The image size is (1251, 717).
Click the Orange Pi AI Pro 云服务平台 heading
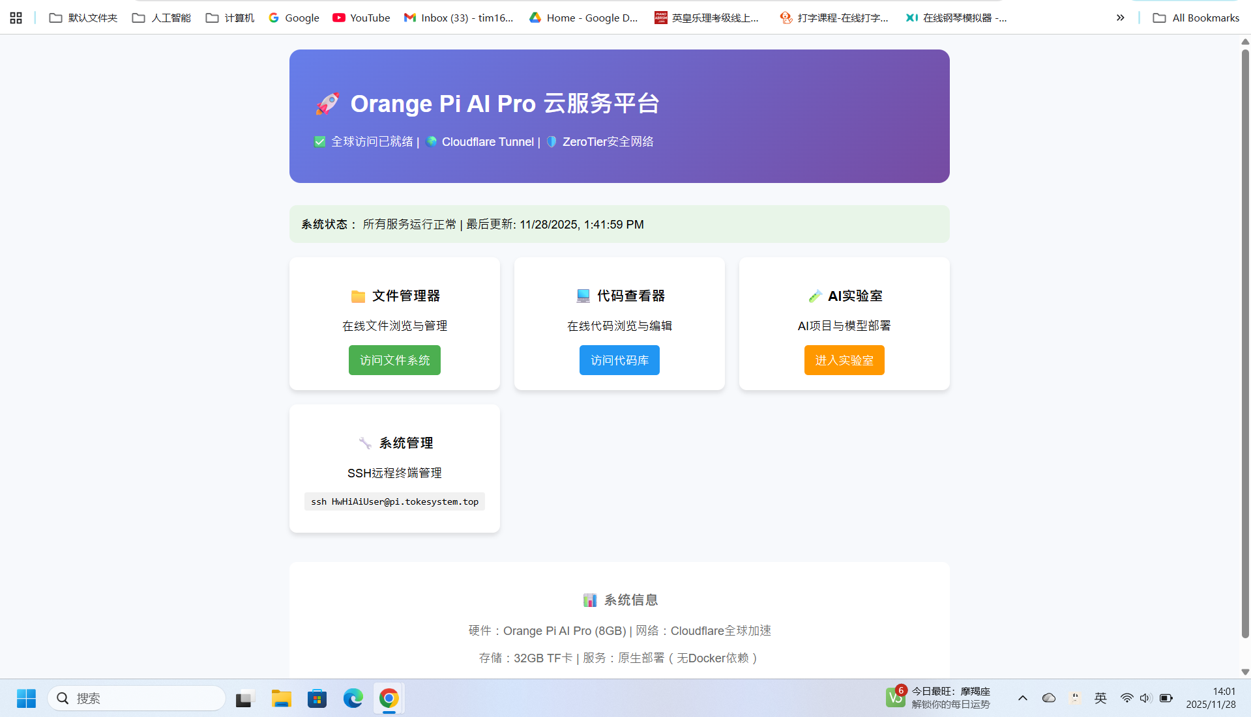click(x=505, y=104)
